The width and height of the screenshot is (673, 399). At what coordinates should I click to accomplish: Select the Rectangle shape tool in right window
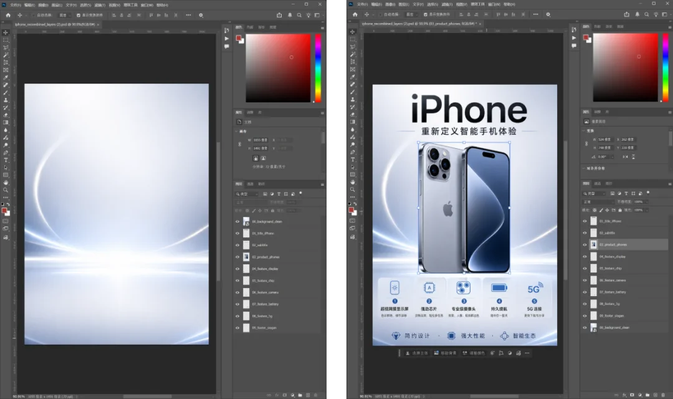(352, 175)
